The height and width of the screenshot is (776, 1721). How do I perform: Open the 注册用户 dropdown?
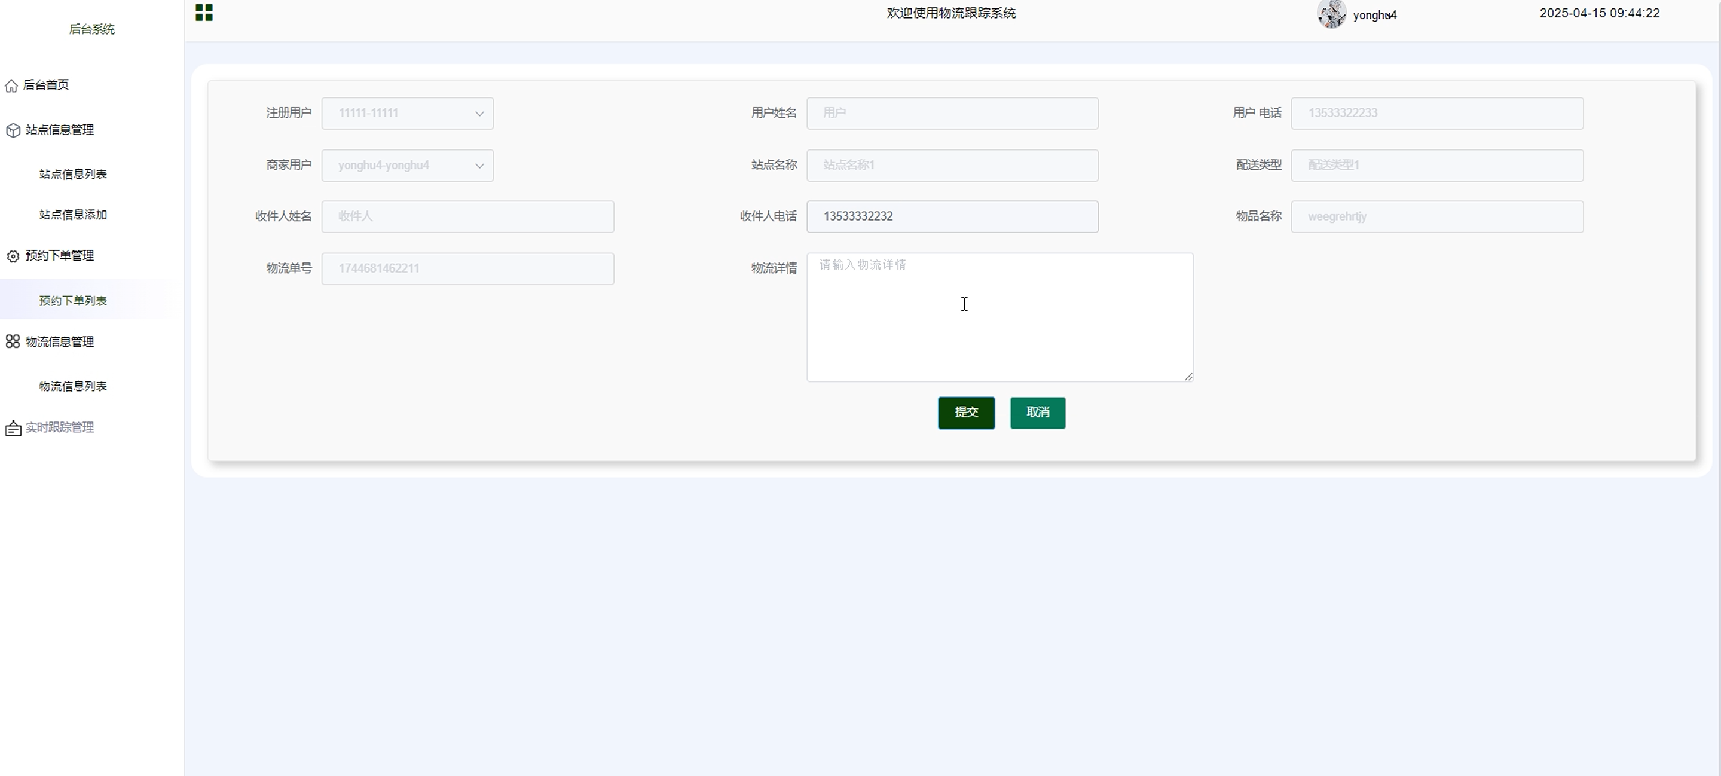tap(407, 114)
